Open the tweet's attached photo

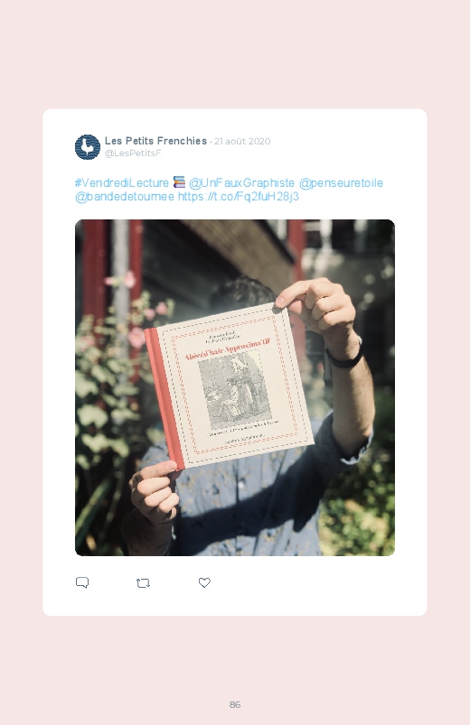coord(235,387)
